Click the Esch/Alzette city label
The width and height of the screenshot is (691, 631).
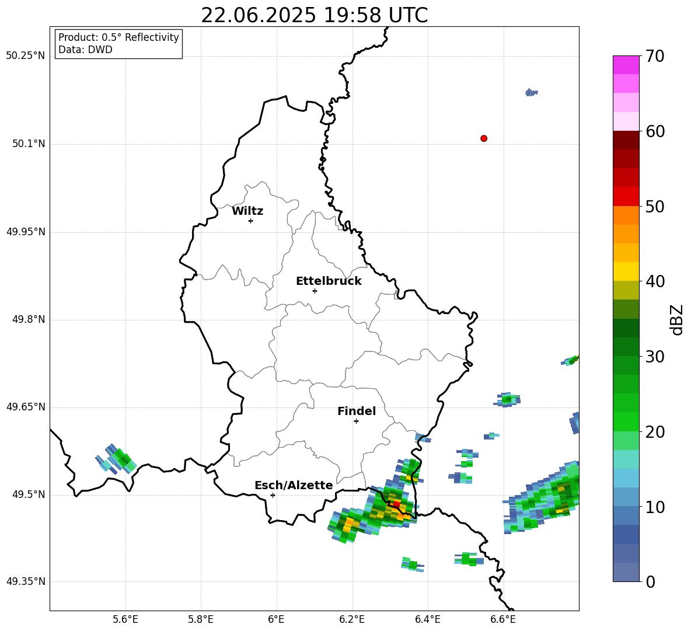coord(294,485)
